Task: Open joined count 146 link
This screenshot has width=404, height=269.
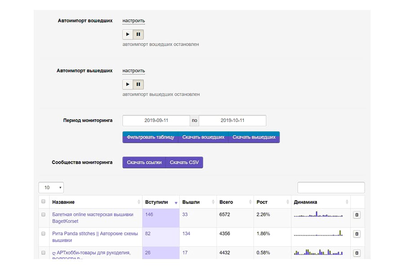Action: [x=149, y=214]
